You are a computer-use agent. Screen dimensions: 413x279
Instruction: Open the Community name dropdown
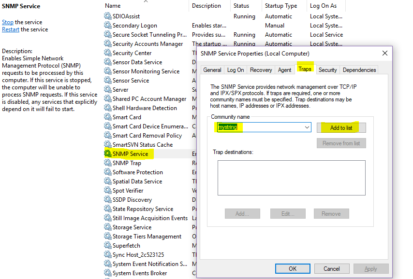coord(306,127)
